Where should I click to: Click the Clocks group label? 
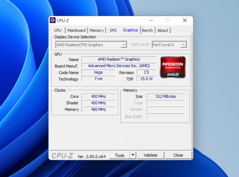point(60,90)
